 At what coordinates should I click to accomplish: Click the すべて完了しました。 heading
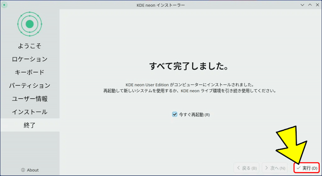click(190, 66)
